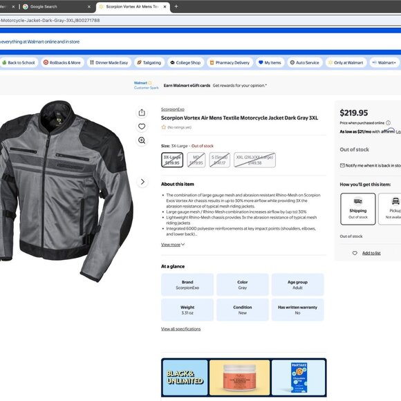The width and height of the screenshot is (401, 401).
Task: Switch to the Google Search tab
Action: 56,7
